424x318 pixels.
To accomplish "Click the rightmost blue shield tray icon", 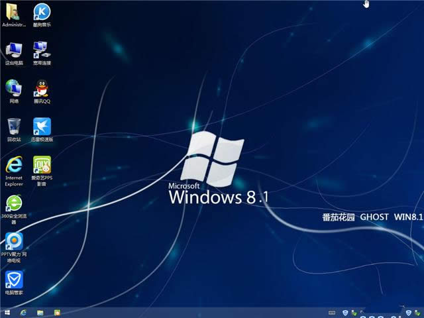I will click(x=408, y=312).
